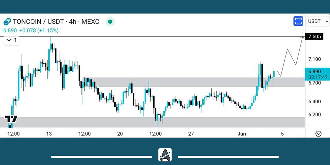Select the 27 date on time axis
This screenshot has height=165, width=330.
[x=191, y=134]
